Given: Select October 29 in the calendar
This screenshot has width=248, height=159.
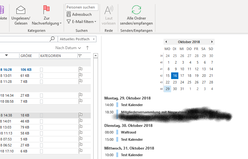Looking at the screenshot, I should pyautogui.click(x=168, y=89).
